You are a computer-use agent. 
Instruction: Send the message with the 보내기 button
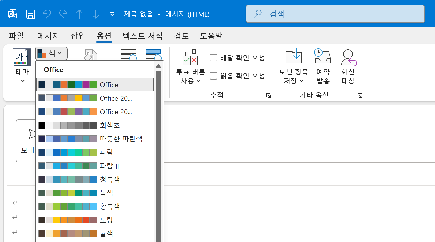point(26,141)
